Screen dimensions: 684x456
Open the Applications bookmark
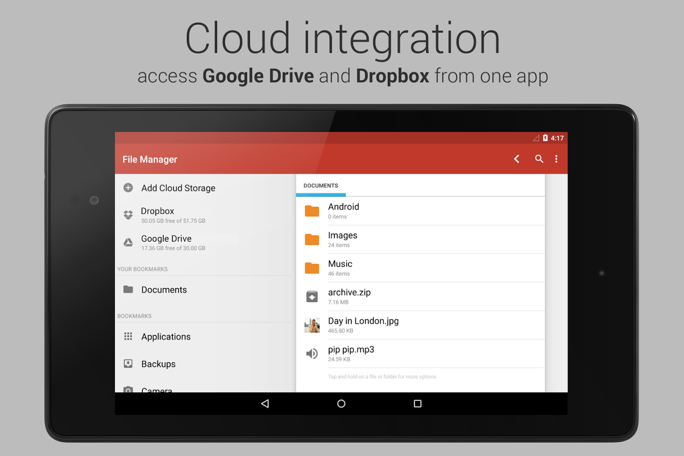205,336
